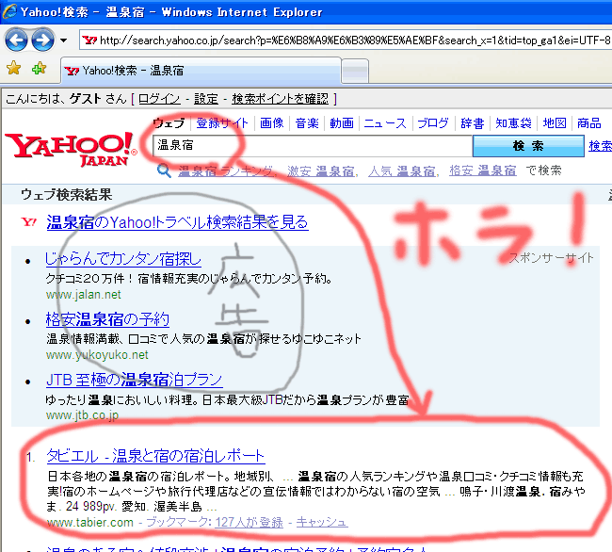This screenshot has height=552, width=612.
Task: Click the キャッシュ cached page link
Action: coord(321,522)
